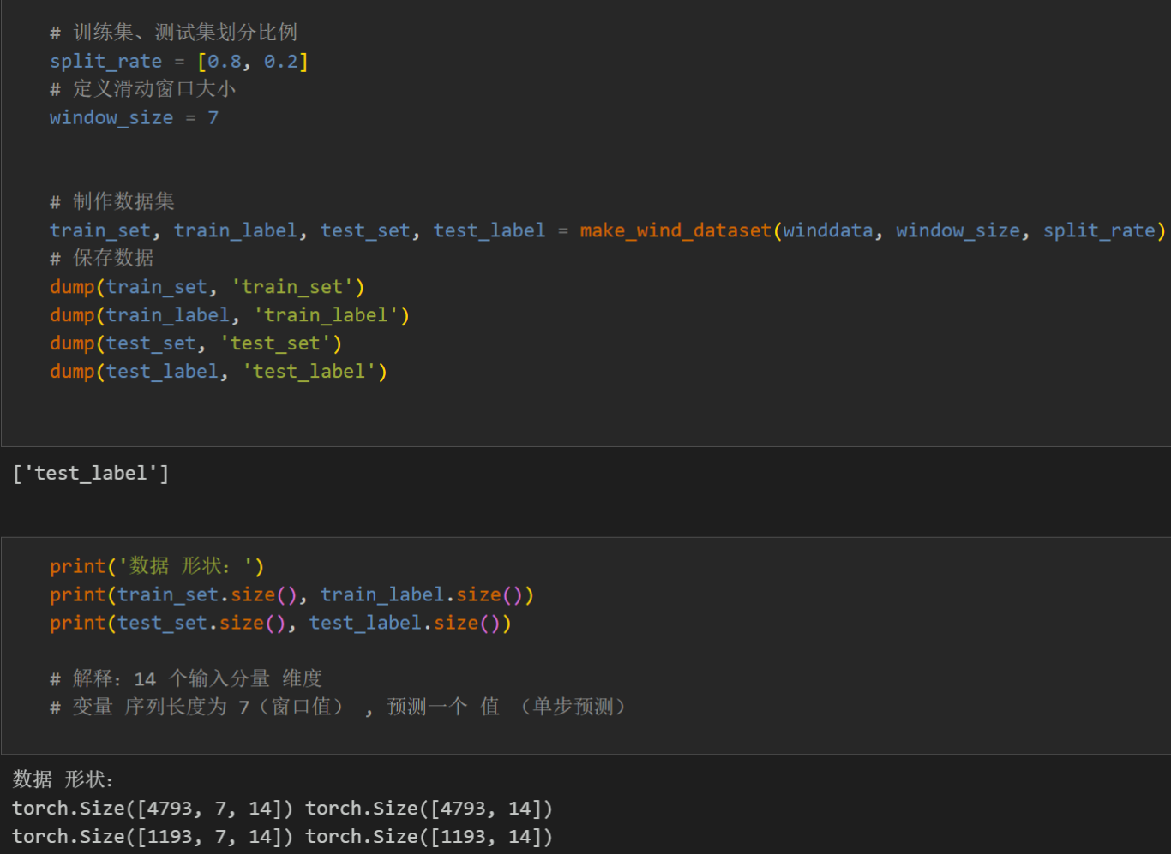This screenshot has height=854, width=1171.
Task: Click the 'test_set' string in the dump call
Action: (x=275, y=343)
